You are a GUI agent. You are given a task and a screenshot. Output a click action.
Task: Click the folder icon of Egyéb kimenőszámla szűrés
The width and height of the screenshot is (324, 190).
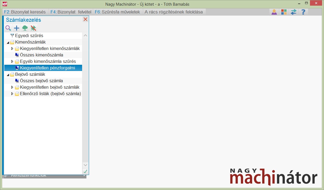click(x=17, y=61)
